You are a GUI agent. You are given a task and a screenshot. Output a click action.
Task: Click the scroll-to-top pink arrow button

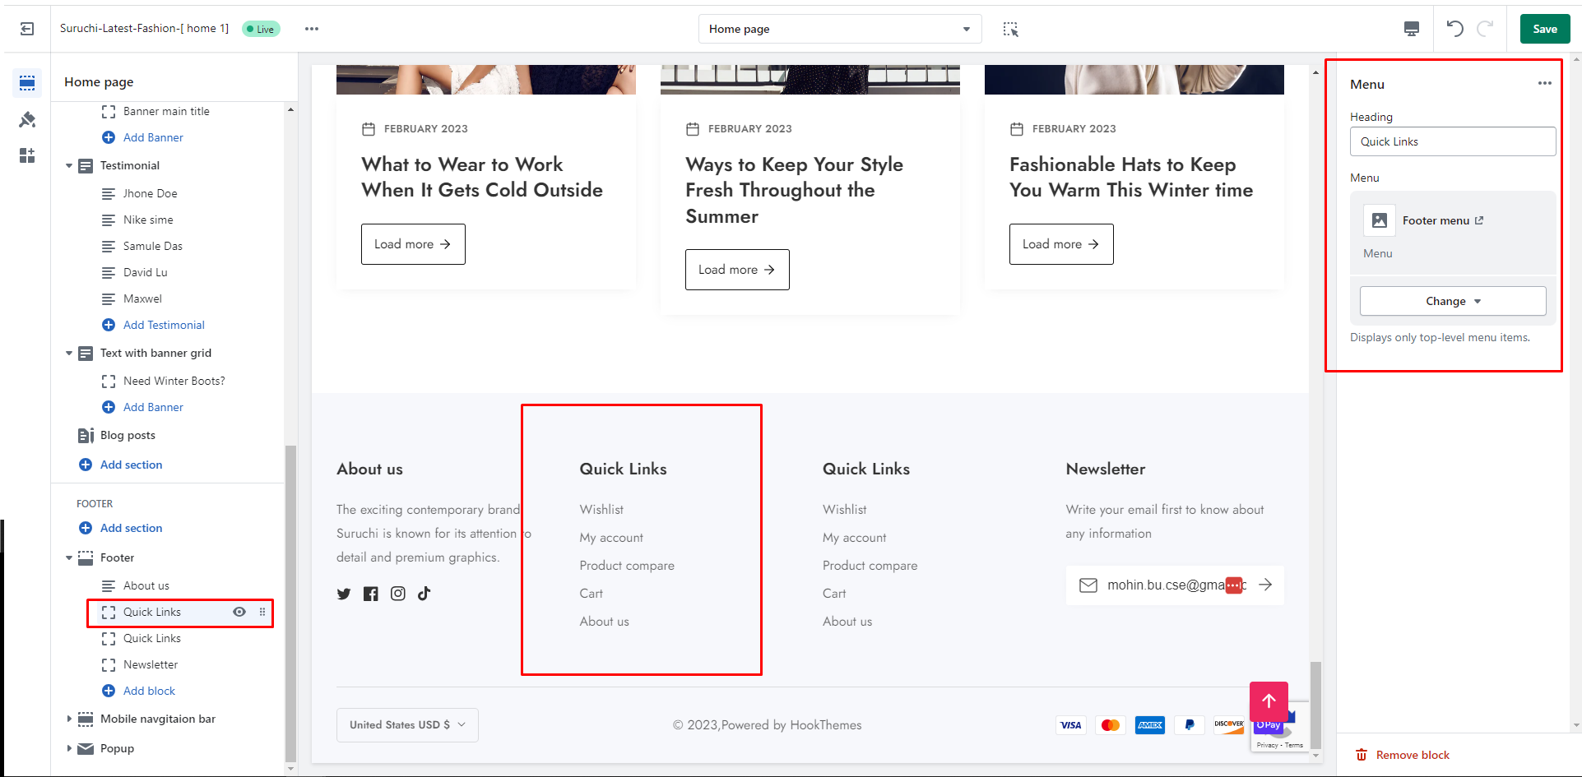[1269, 701]
